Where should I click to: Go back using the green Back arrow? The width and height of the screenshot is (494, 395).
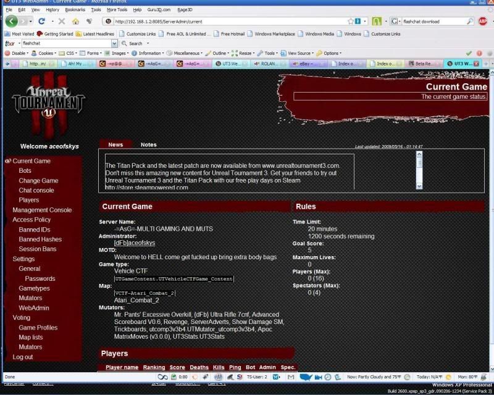(x=11, y=22)
